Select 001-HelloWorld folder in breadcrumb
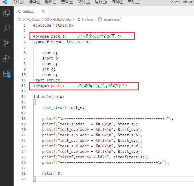 tap(58, 20)
